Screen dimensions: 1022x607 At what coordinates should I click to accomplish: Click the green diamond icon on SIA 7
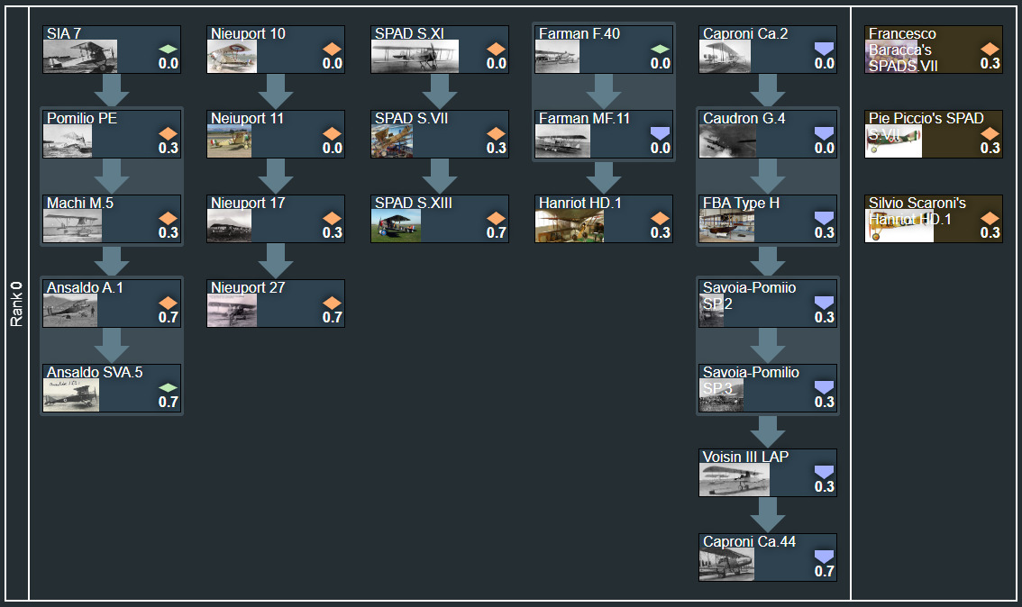169,49
